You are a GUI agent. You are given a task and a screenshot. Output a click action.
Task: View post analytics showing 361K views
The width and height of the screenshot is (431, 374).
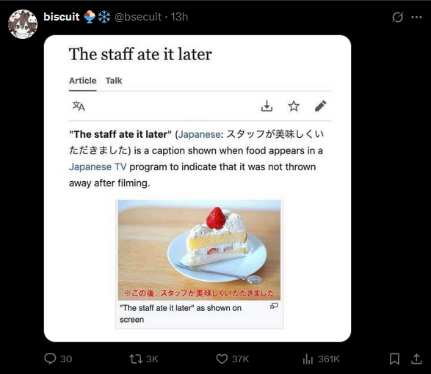coord(321,359)
